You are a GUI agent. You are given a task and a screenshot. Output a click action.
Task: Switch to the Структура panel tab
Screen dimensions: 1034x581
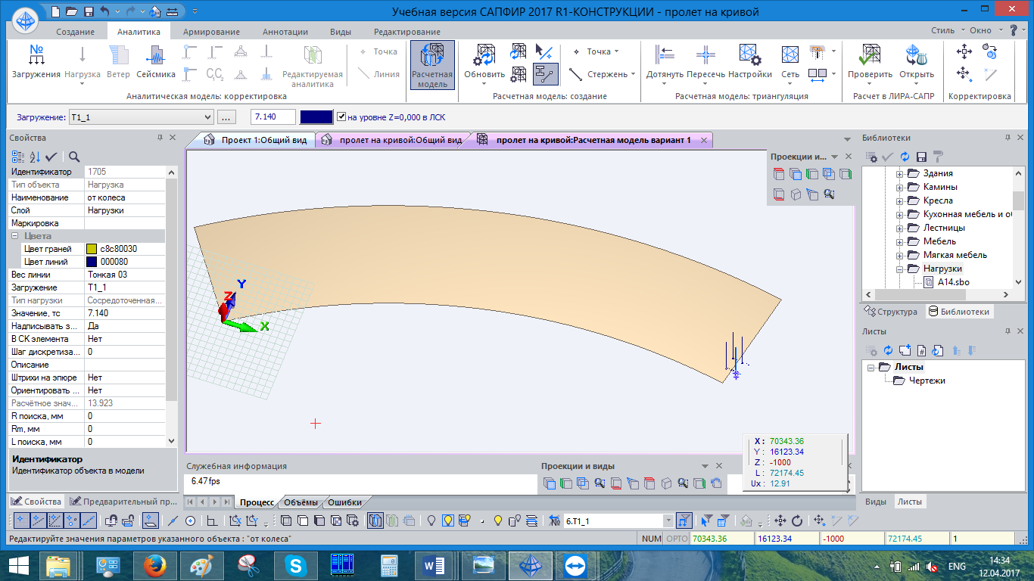coord(890,312)
